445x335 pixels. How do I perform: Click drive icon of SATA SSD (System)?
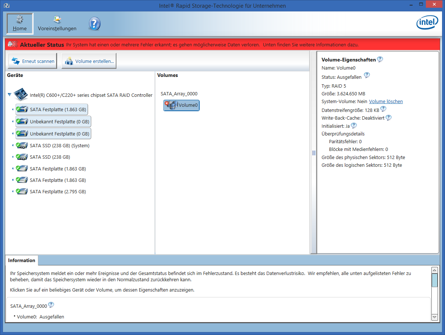(x=22, y=145)
